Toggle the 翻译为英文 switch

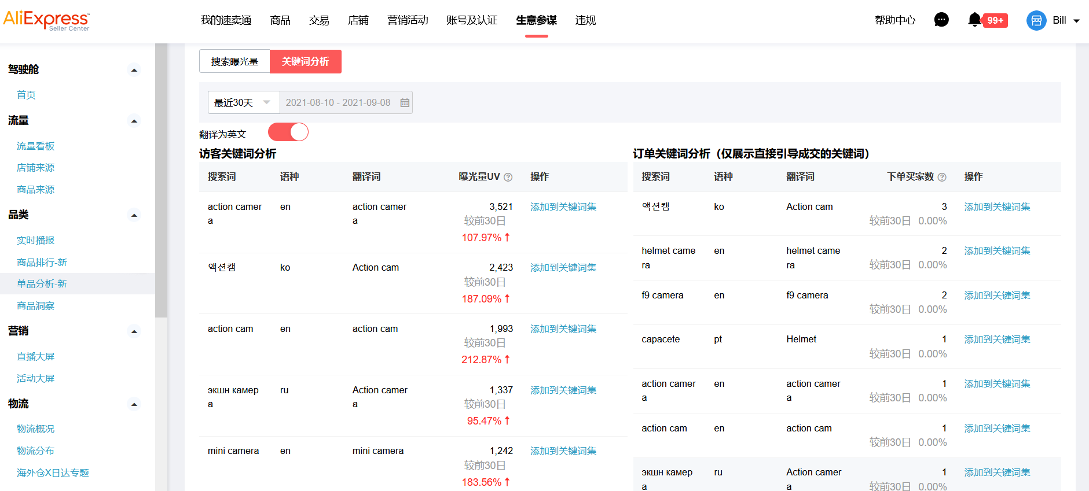pyautogui.click(x=288, y=132)
